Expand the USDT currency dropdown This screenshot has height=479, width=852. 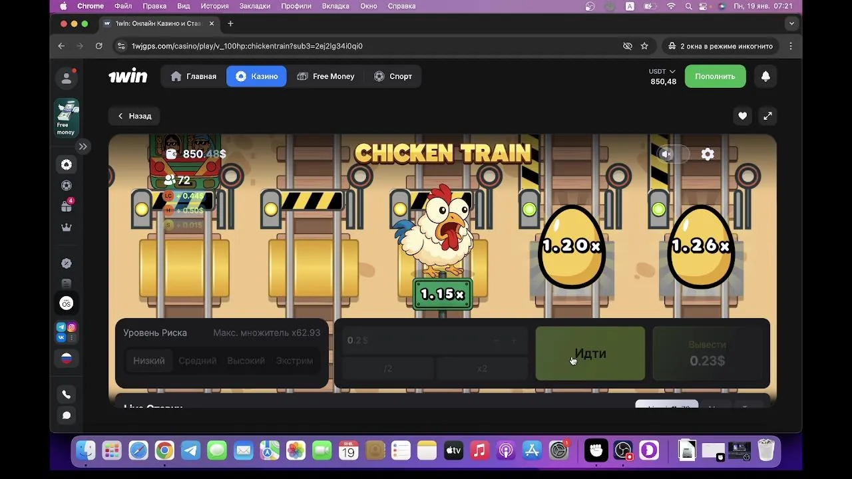(662, 71)
